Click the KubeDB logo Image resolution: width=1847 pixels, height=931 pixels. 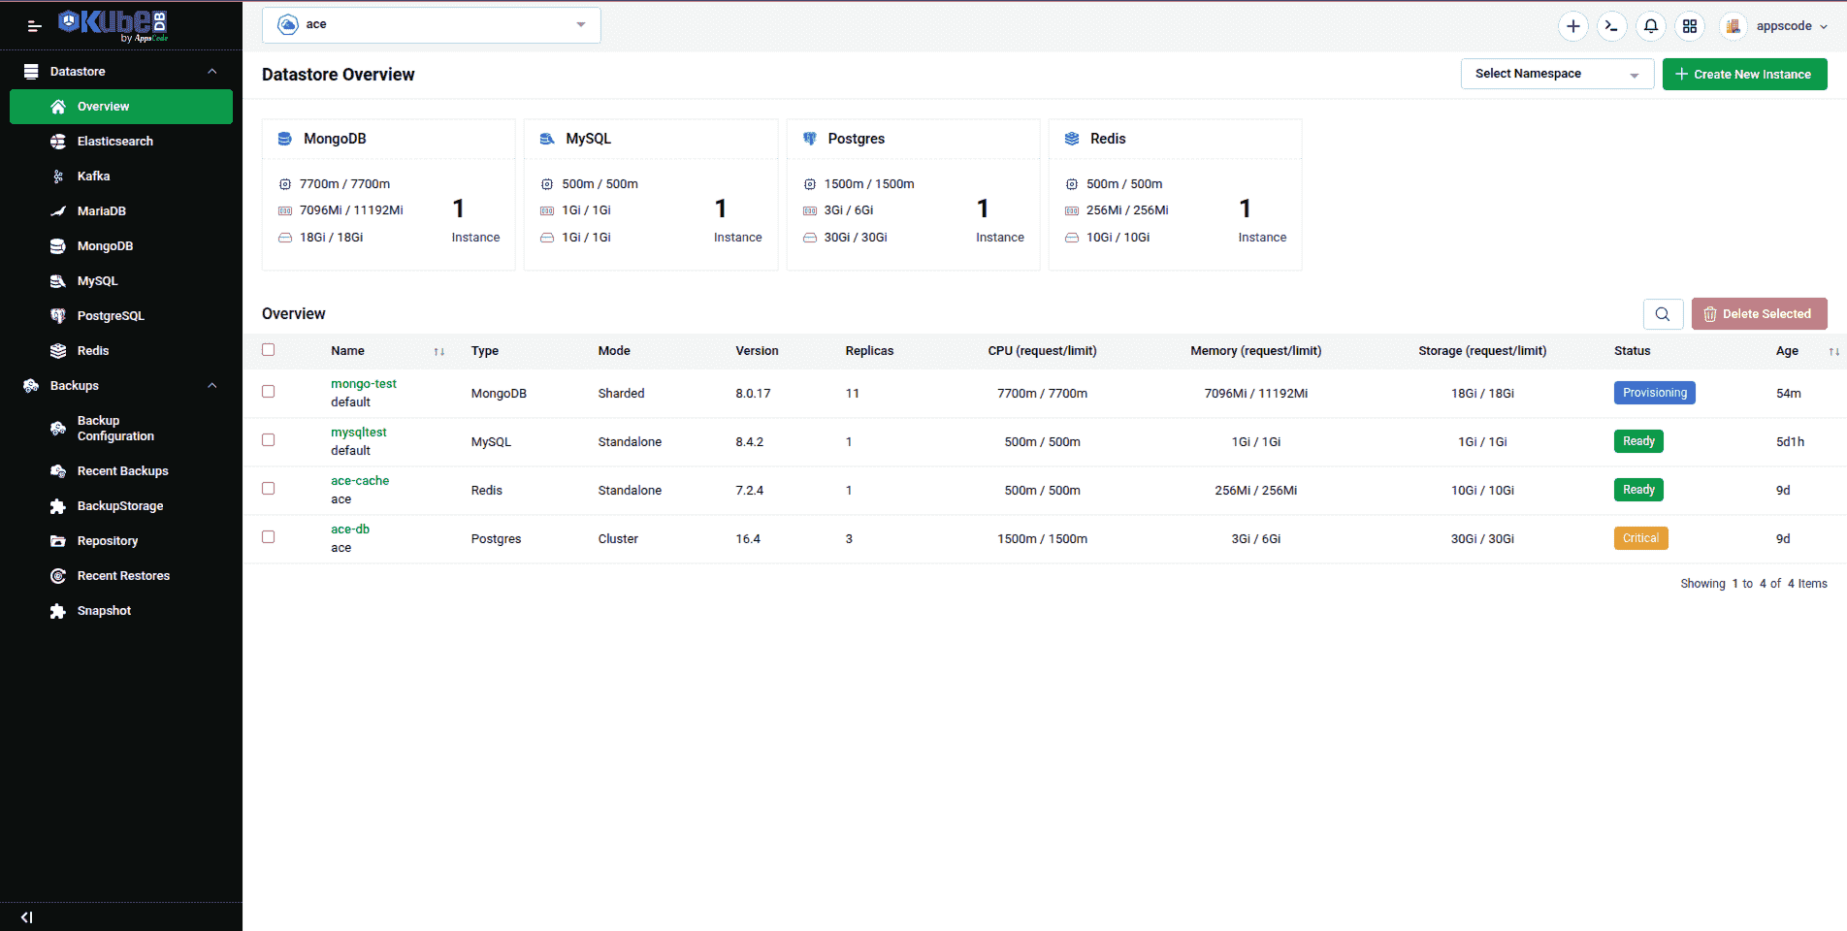(x=113, y=25)
